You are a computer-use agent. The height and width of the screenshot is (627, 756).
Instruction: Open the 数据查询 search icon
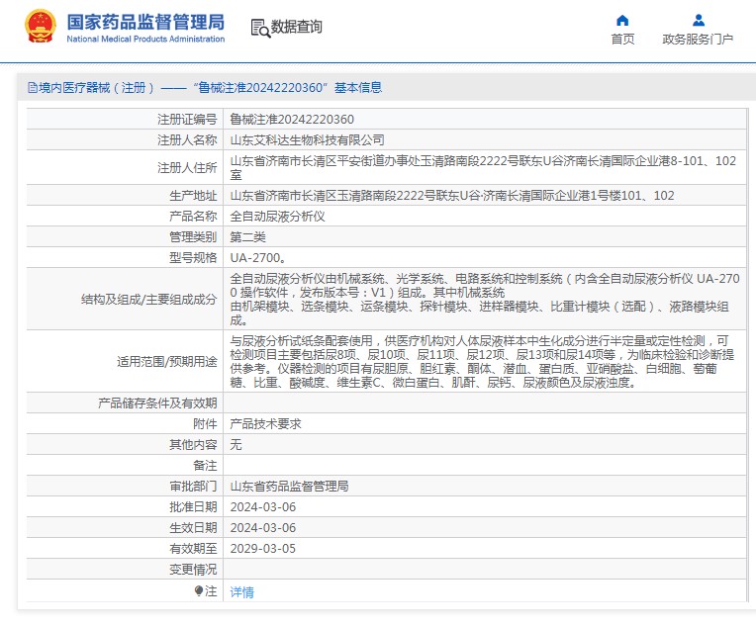(x=260, y=28)
